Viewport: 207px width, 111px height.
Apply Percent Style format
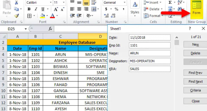[116, 9]
